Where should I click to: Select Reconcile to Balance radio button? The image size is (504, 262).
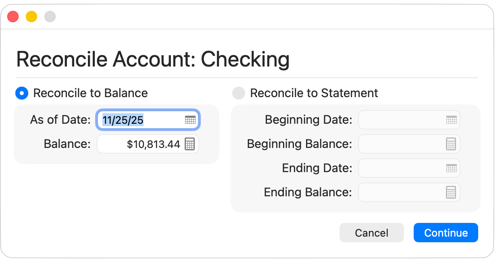tap(22, 93)
